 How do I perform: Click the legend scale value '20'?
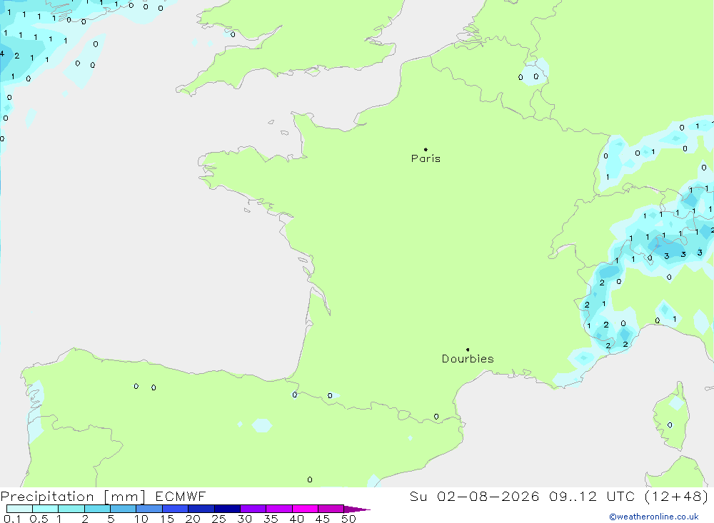coord(193,519)
